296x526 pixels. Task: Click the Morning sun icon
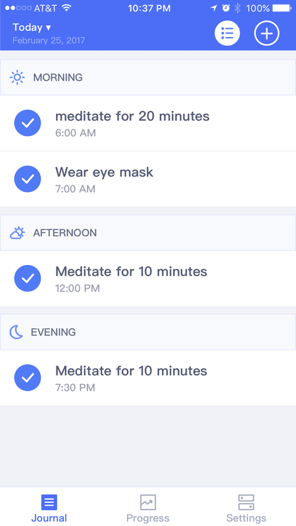[x=17, y=78]
